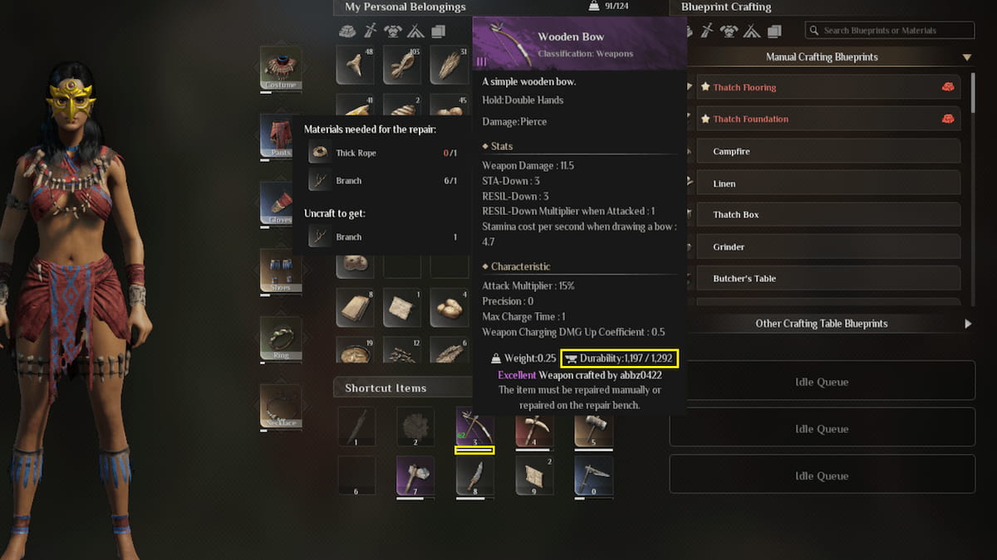Select the Wooden Bow in shortcut slot 3
The image size is (997, 560).
474,426
